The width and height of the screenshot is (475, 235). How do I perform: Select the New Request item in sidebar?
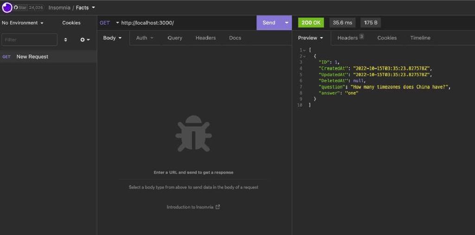click(x=32, y=57)
